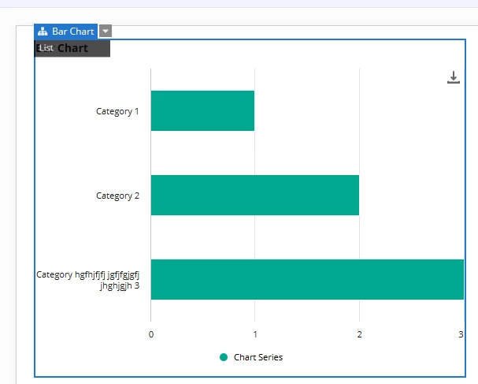478x384 pixels.
Task: Select the Category 1 bar
Action: coord(202,111)
